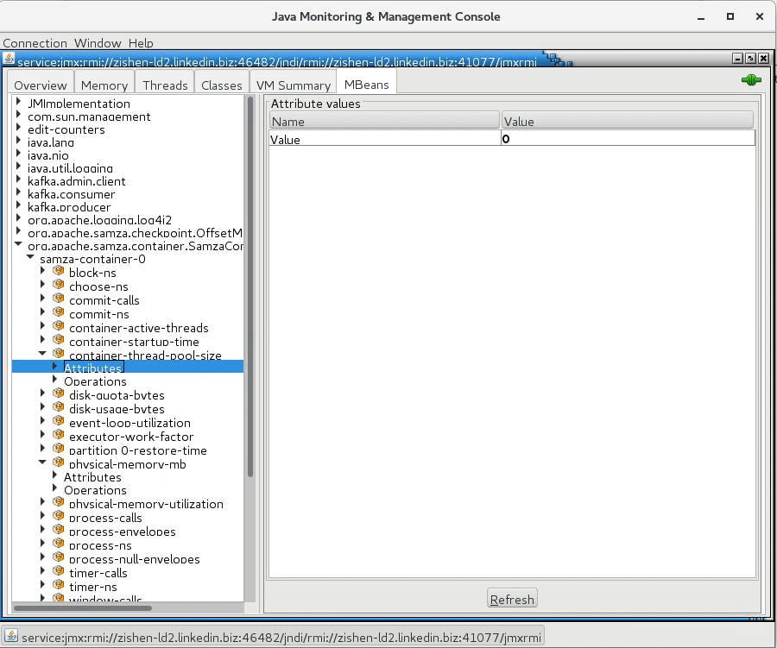The height and width of the screenshot is (648, 777).
Task: Switch to the VM Summary tab
Action: [x=293, y=85]
